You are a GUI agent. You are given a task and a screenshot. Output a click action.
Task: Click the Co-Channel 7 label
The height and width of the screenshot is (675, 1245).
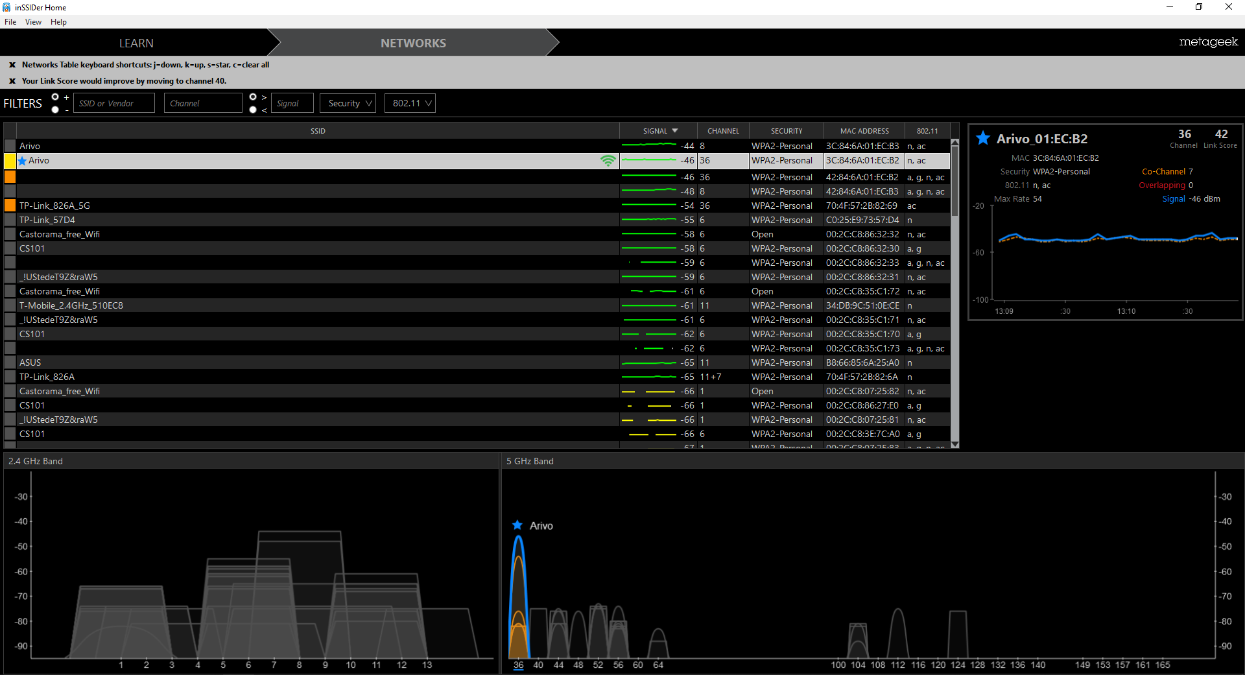pyautogui.click(x=1167, y=172)
